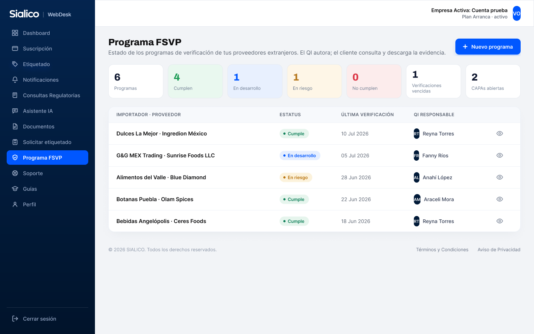This screenshot has height=334, width=534.
Task: Go to Consultas Regulatorias menu
Action: point(47,95)
